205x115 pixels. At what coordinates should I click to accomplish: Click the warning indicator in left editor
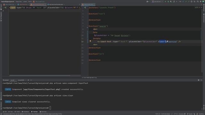(x=74, y=8)
